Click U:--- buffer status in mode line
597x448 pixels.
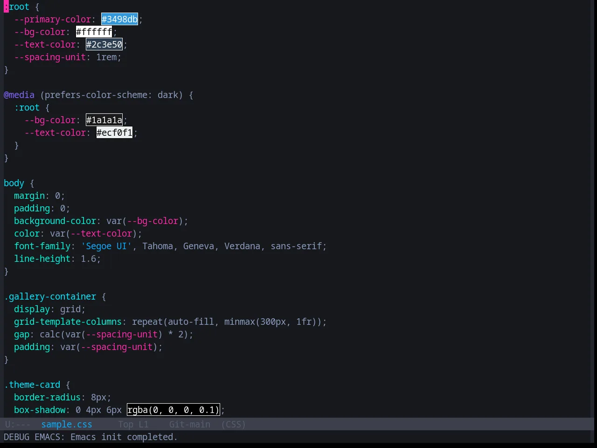click(18, 424)
